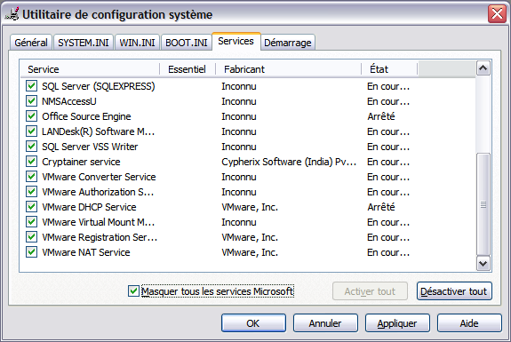Click the Activer tout button
The height and width of the screenshot is (342, 511).
coord(370,291)
